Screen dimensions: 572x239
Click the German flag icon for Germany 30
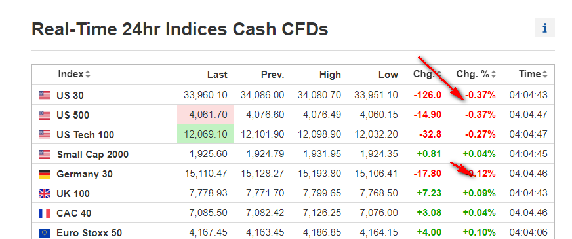click(x=44, y=174)
